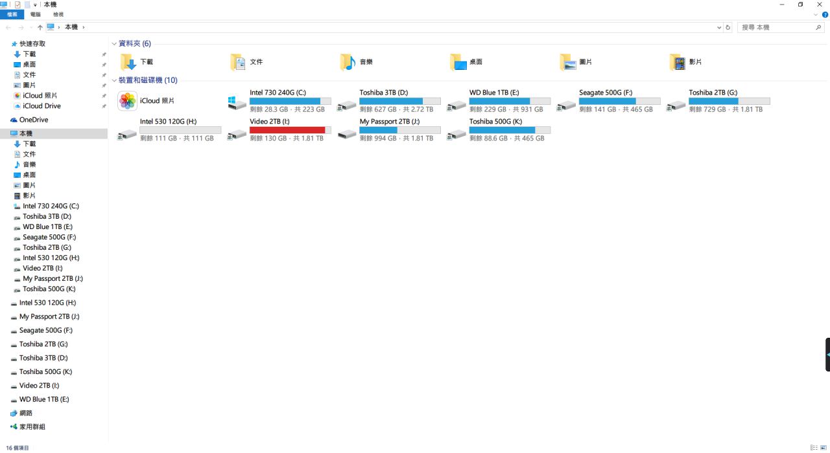This screenshot has width=830, height=453.
Task: Open OneDrive in the navigation pane
Action: [x=29, y=120]
